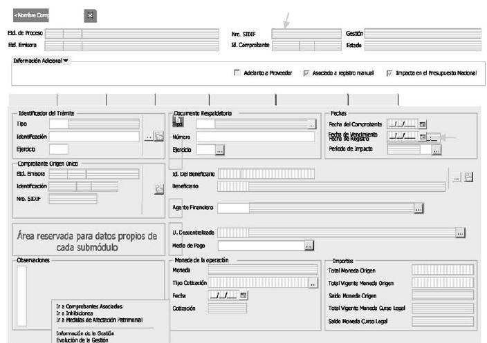The image size is (487, 343).
Task: Click the icon in Documento Respaldatorio header
Action: point(177,121)
